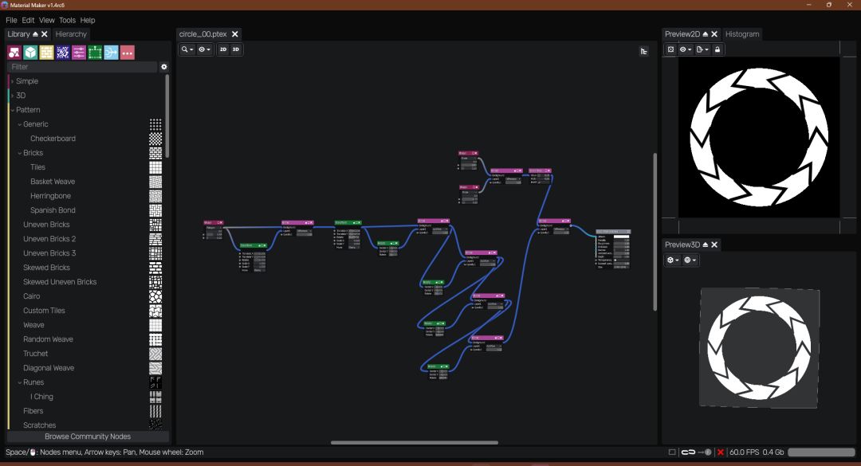Switch graph view to 3D button
The image size is (861, 466).
point(235,49)
